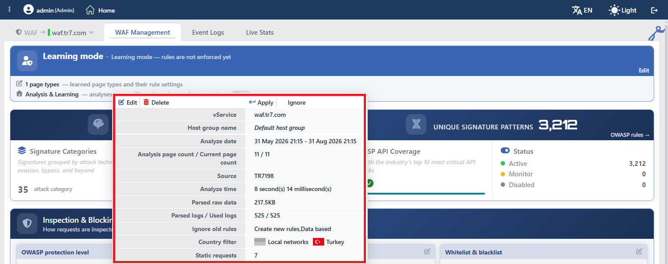Click Ignore in the analysis popup
Image resolution: width=668 pixels, height=264 pixels.
tap(297, 102)
